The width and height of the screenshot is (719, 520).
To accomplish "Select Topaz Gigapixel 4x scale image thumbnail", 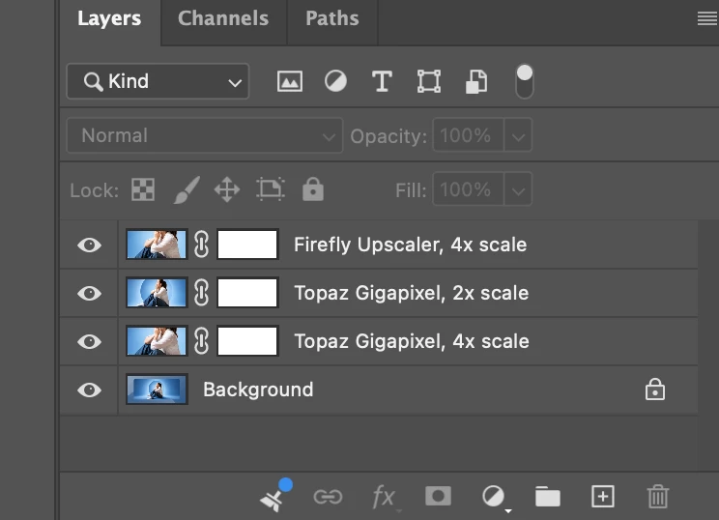I will [157, 340].
